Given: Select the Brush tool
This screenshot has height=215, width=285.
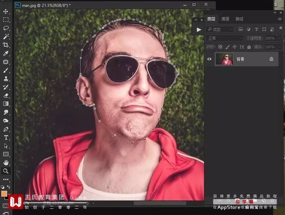Looking at the screenshot, I should coord(6,70).
